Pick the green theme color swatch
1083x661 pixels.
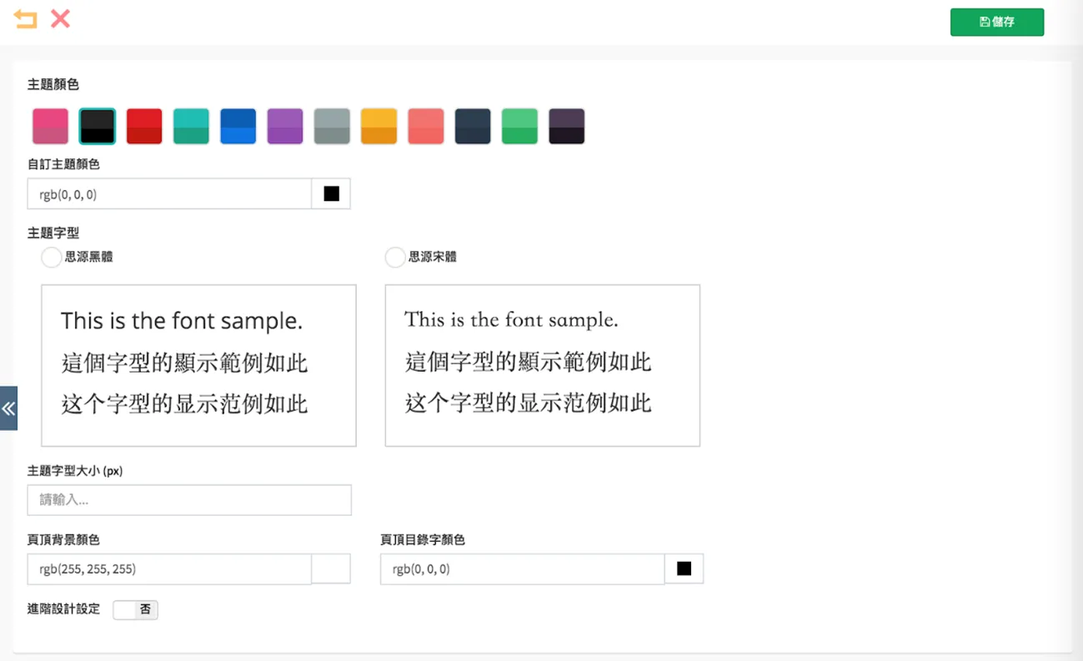pos(519,127)
